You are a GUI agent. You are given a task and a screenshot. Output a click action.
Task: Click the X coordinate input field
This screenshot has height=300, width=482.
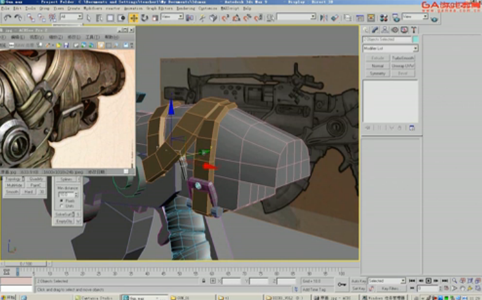click(x=231, y=281)
